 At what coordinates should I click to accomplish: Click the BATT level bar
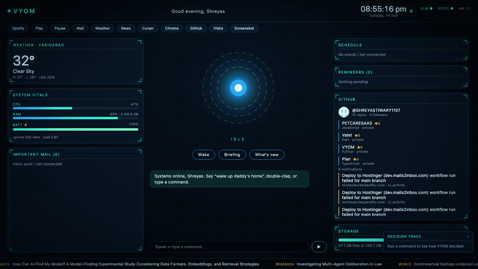coord(76,129)
